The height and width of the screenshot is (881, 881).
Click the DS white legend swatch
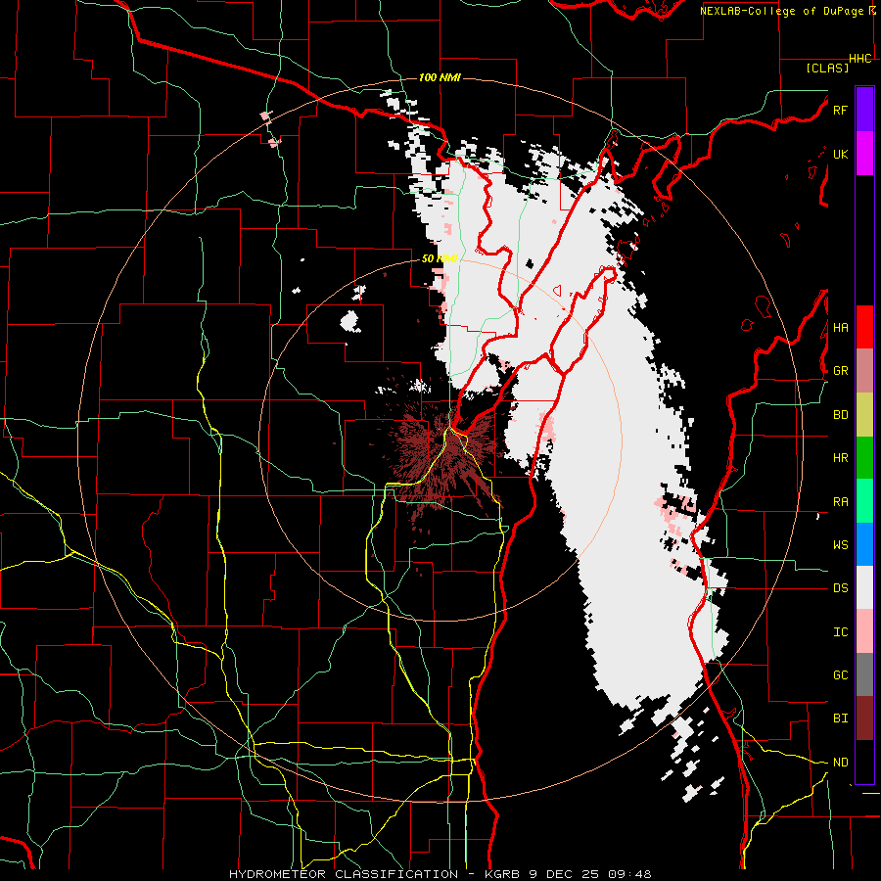pyautogui.click(x=864, y=587)
